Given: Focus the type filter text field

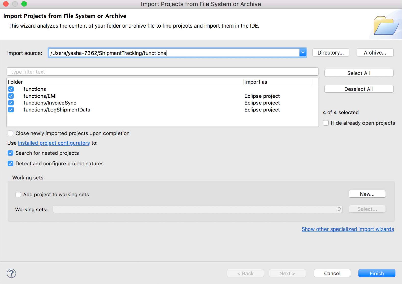Looking at the screenshot, I should 163,72.
